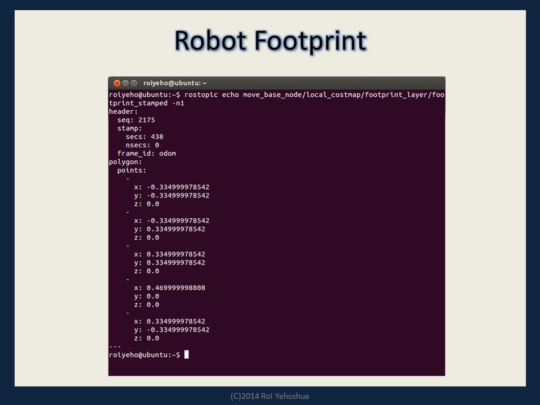Click the rostopic echo command line

point(277,94)
